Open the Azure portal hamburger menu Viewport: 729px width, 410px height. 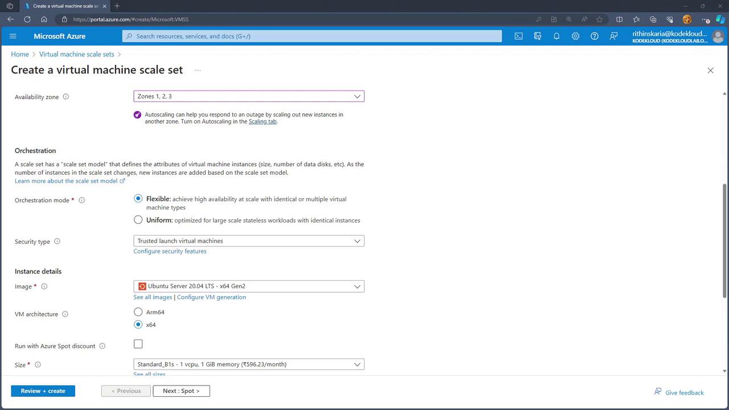13,36
